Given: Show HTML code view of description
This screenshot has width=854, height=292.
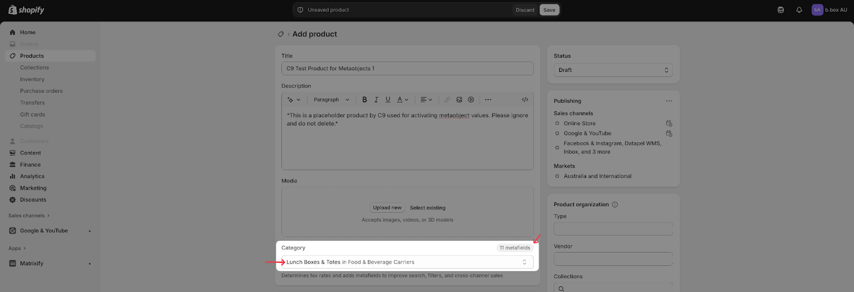Looking at the screenshot, I should 525,100.
